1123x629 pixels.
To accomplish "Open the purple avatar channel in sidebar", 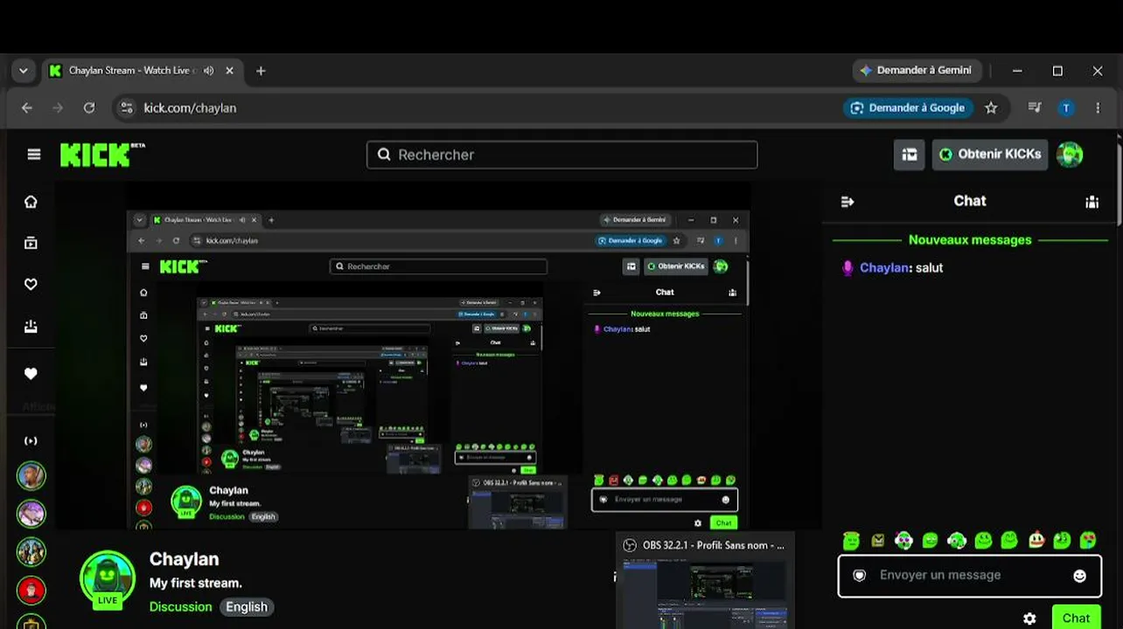I will tap(31, 514).
